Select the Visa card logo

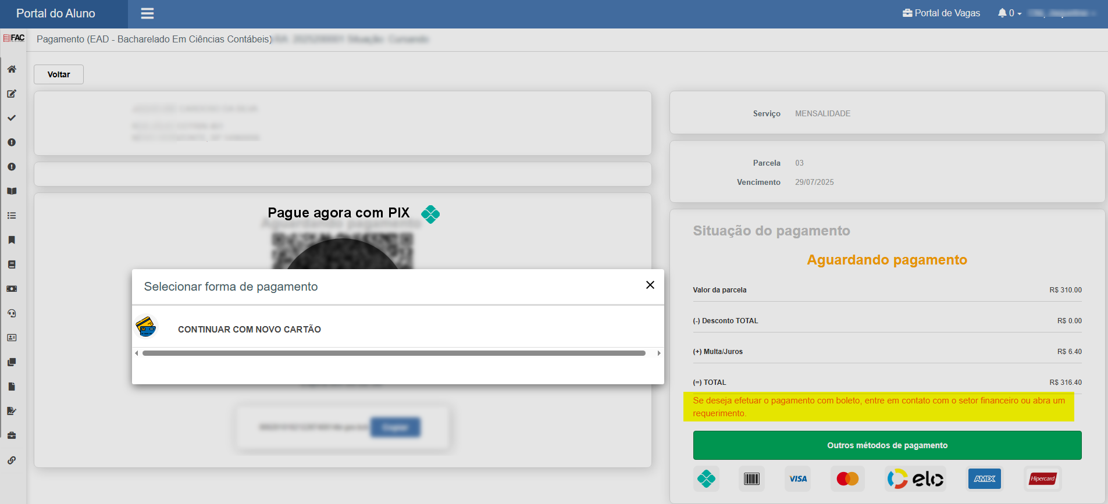point(798,479)
